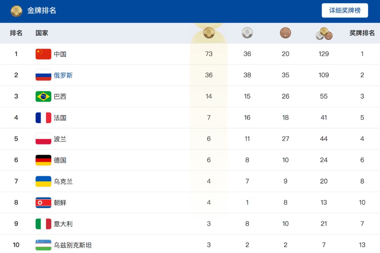Click the bronze medal column header icon
Screen dimensions: 380x253
point(285,33)
